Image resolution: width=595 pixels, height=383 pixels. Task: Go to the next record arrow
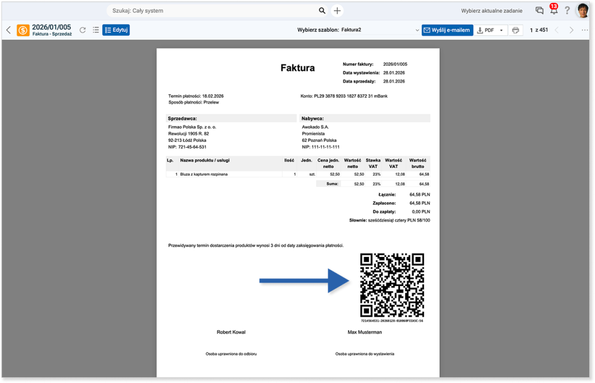571,30
